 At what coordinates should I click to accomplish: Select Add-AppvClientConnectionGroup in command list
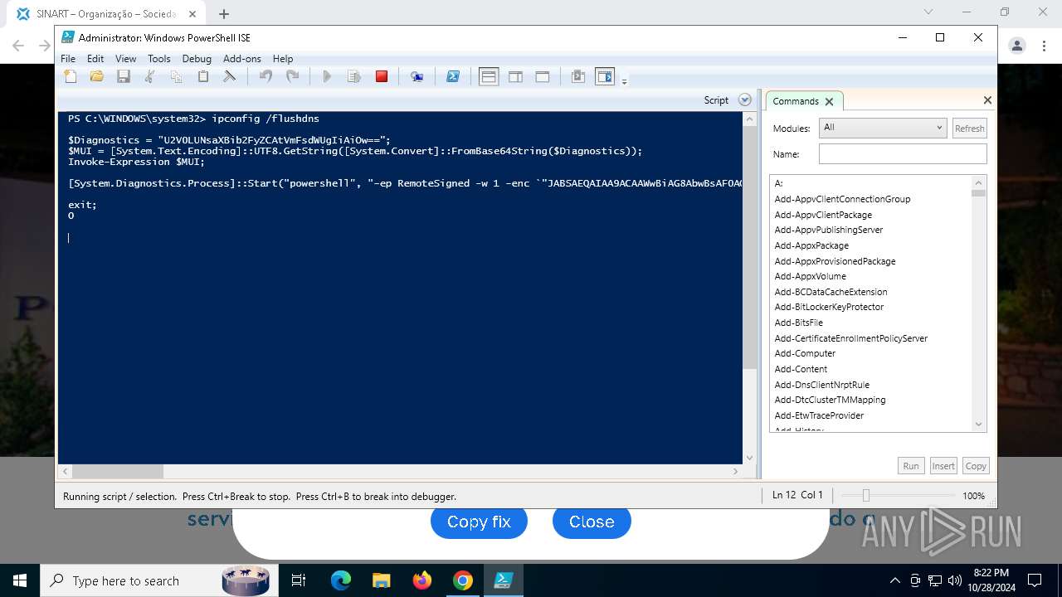842,199
